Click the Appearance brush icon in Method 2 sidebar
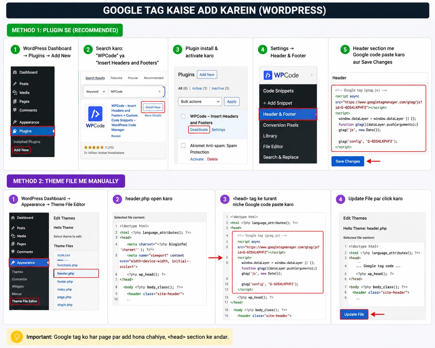The width and height of the screenshot is (435, 348). (x=13, y=263)
